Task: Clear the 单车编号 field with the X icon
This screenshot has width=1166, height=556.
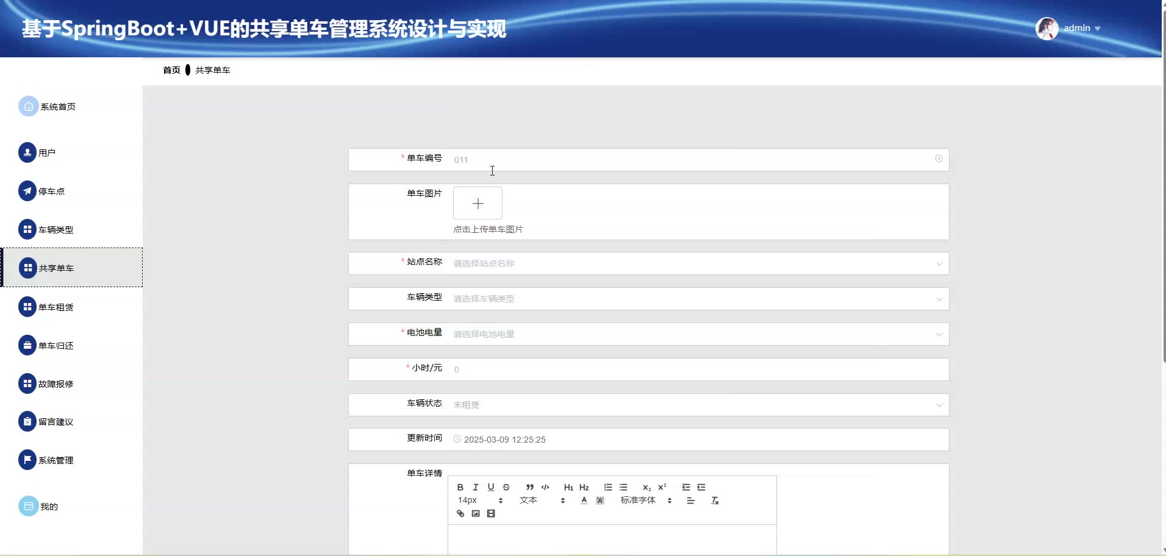Action: [939, 159]
